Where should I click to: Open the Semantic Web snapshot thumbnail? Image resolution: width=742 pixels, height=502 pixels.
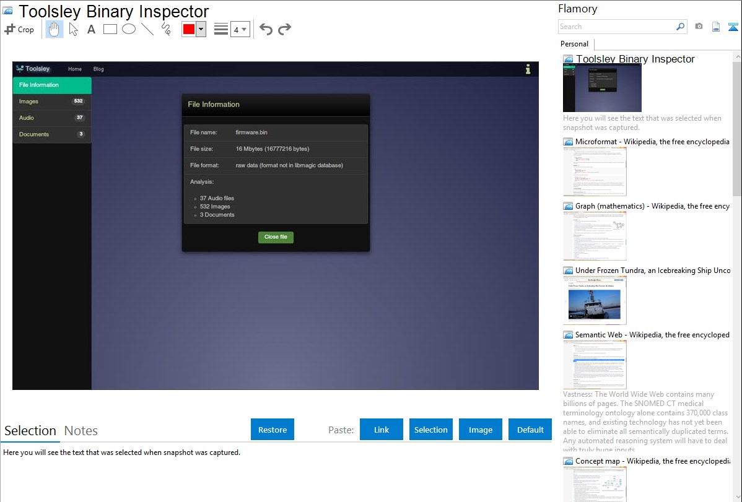595,365
